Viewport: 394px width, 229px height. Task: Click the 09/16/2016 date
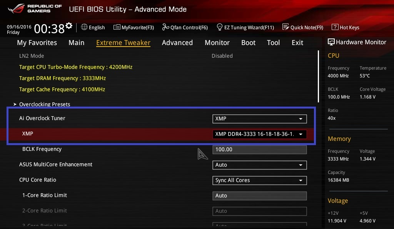[19, 27]
